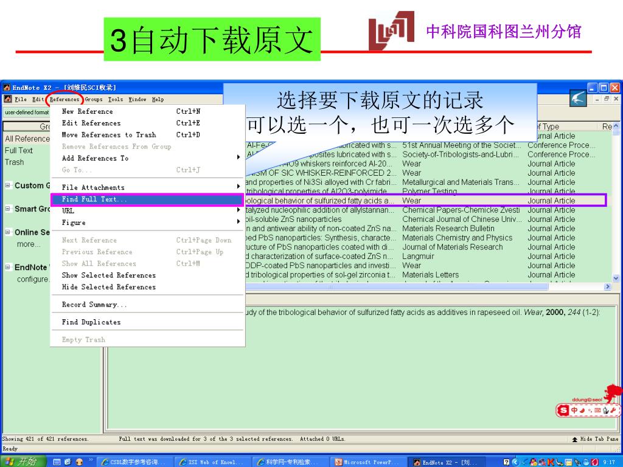Select Trash group
This screenshot has width=623, height=467.
pos(15,162)
